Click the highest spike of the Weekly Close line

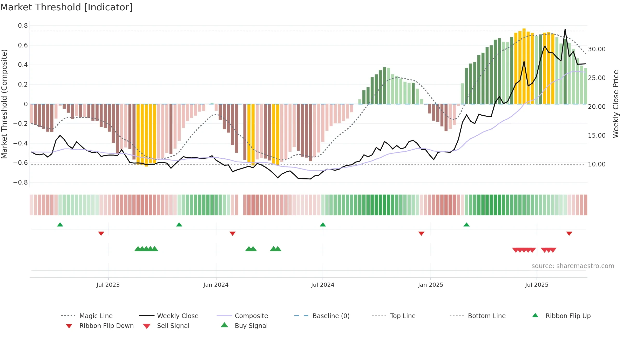[x=565, y=30]
